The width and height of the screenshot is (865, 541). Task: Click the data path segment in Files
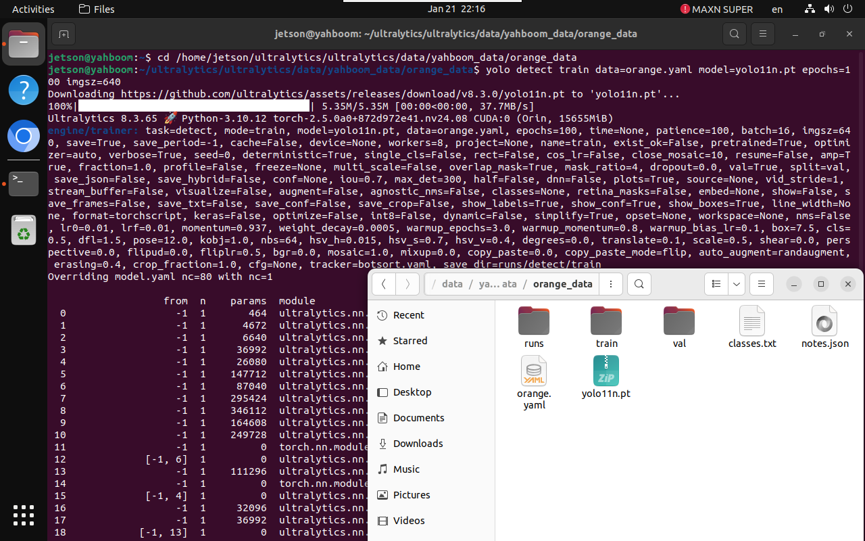(x=452, y=284)
